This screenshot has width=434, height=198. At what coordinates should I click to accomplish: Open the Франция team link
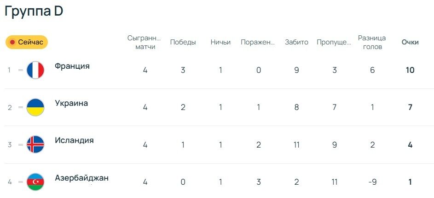[x=72, y=66]
